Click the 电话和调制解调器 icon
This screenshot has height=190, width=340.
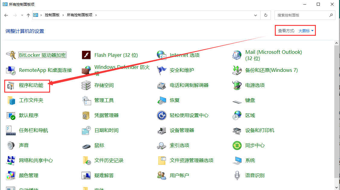point(161,85)
